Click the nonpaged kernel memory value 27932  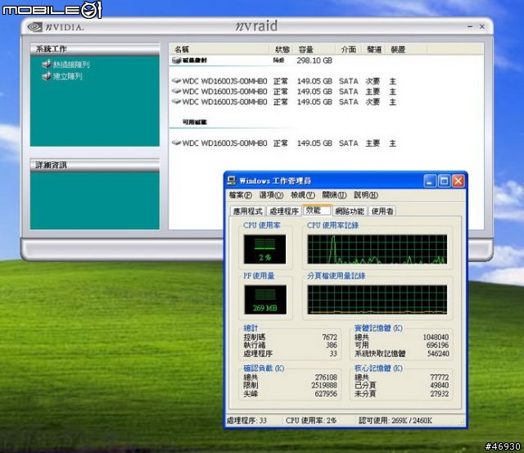click(x=440, y=393)
